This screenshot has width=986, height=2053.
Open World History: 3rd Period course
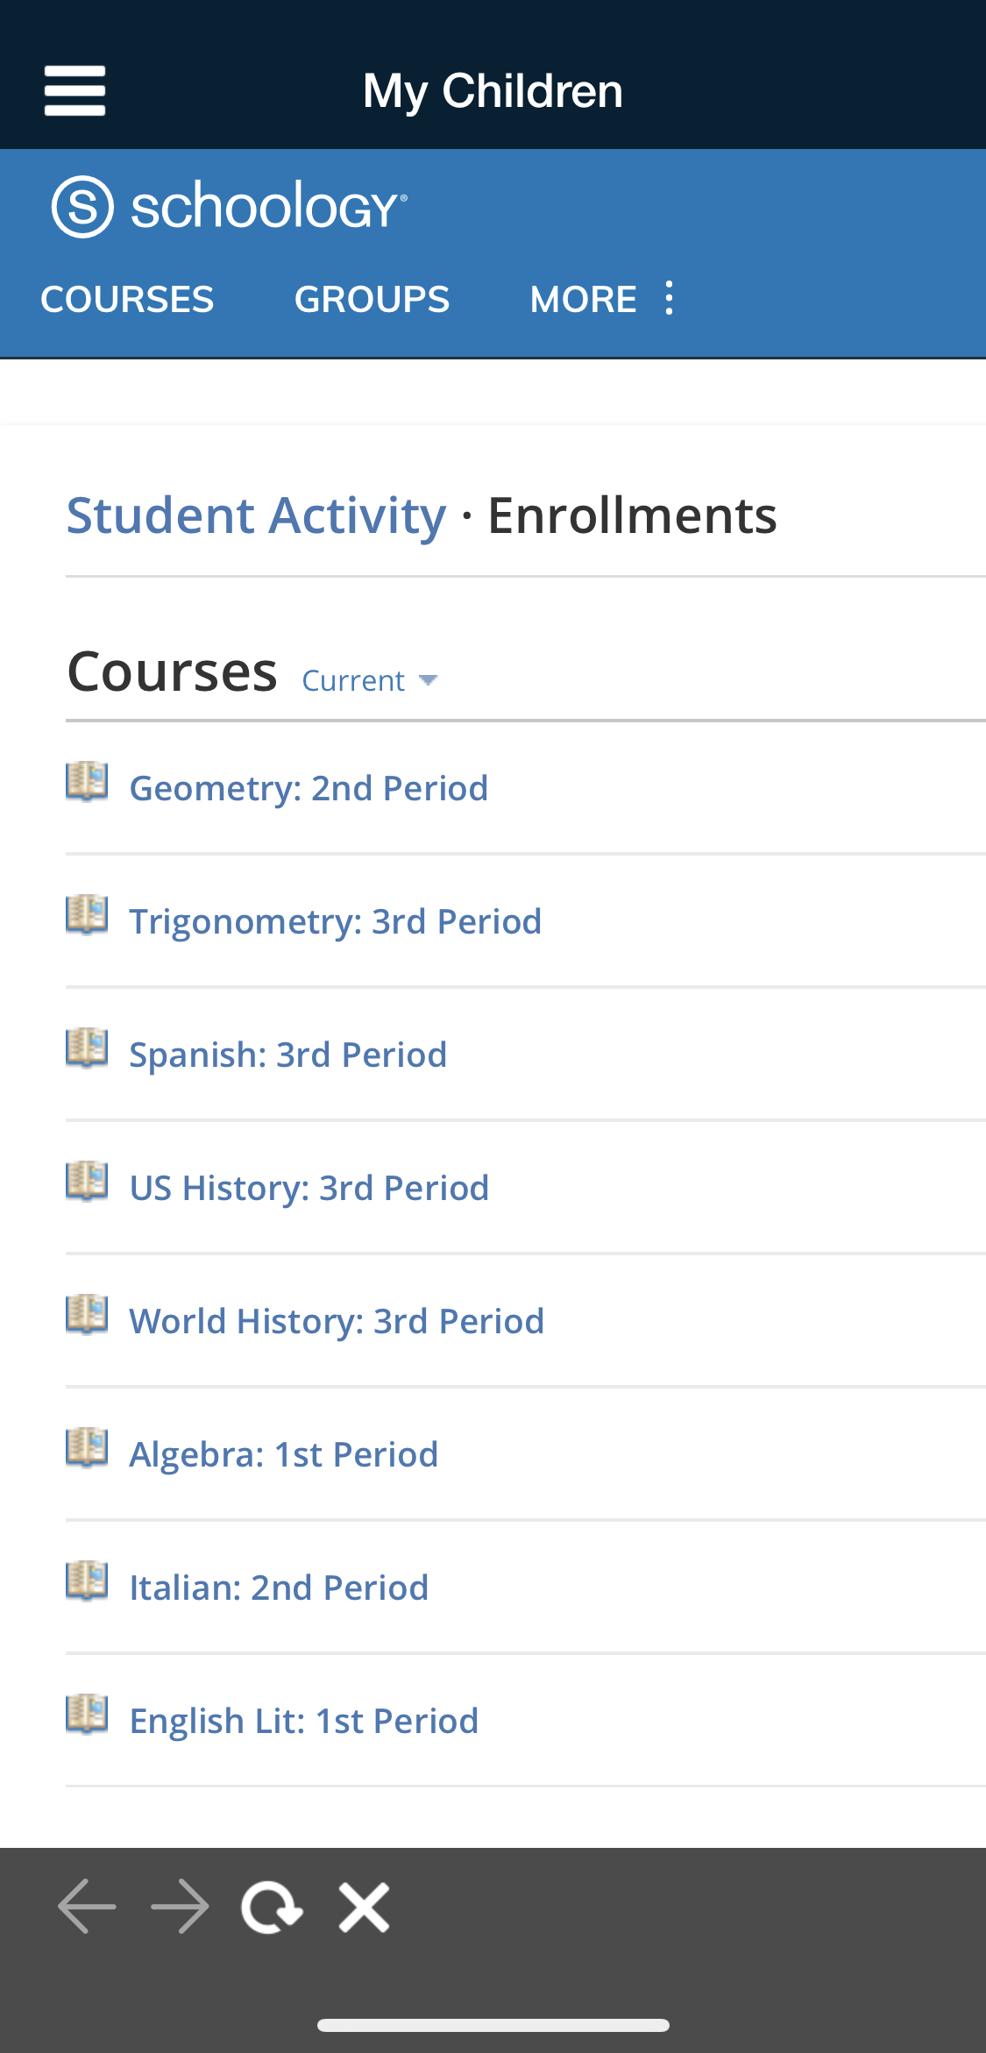click(x=337, y=1321)
